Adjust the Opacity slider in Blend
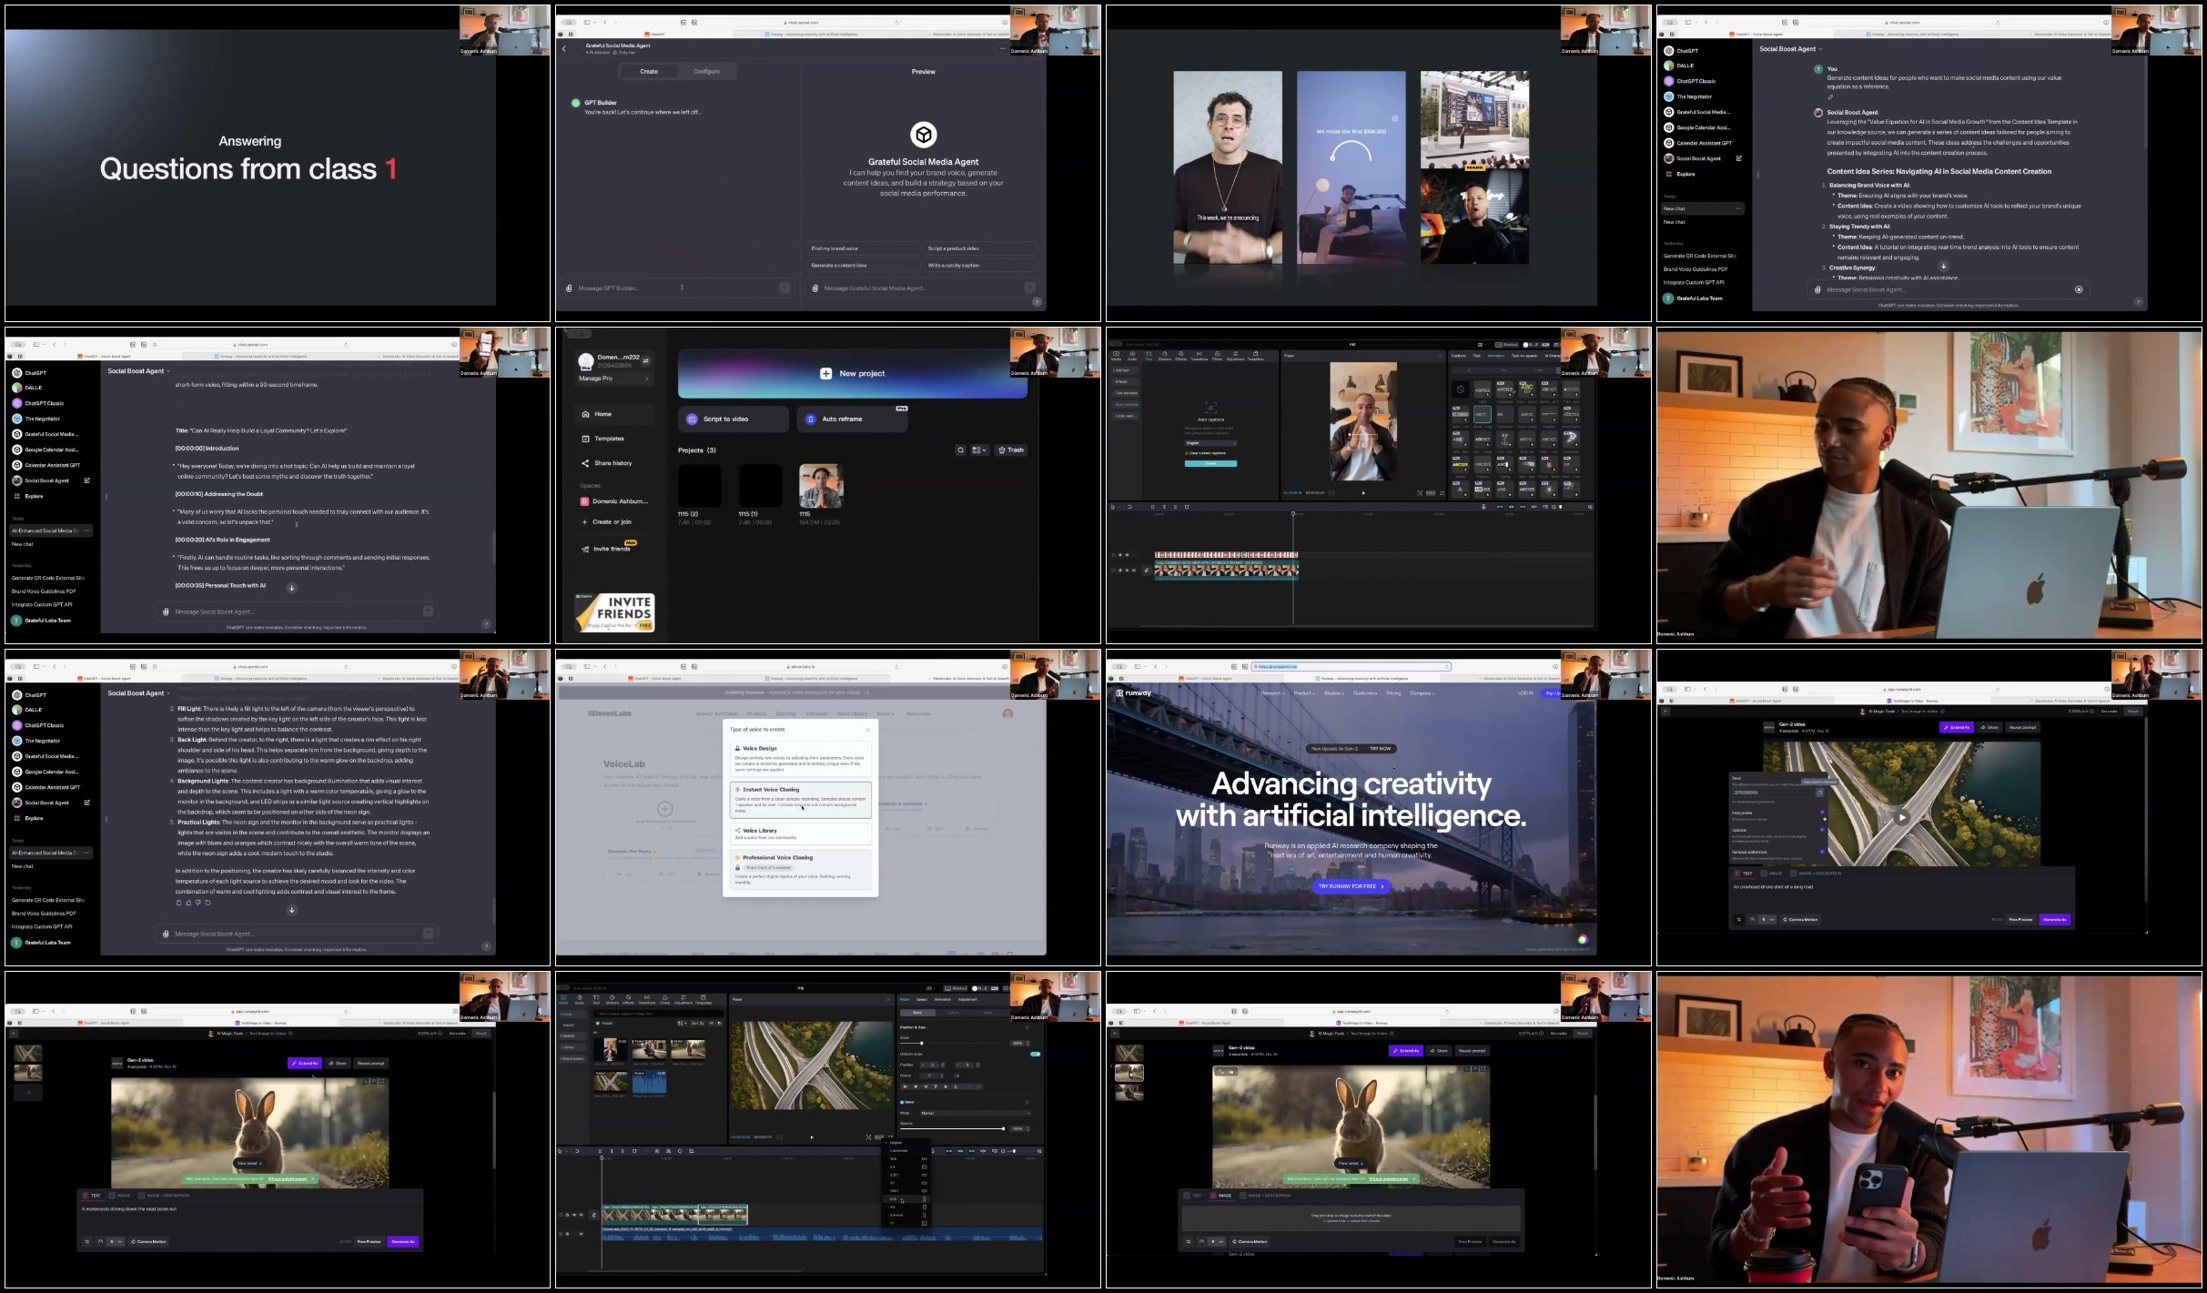The width and height of the screenshot is (2207, 1293). click(952, 1128)
